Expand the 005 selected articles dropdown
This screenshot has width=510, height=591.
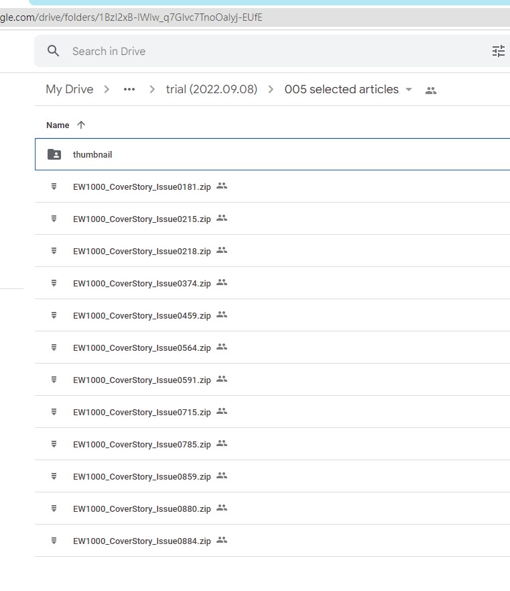pos(409,90)
